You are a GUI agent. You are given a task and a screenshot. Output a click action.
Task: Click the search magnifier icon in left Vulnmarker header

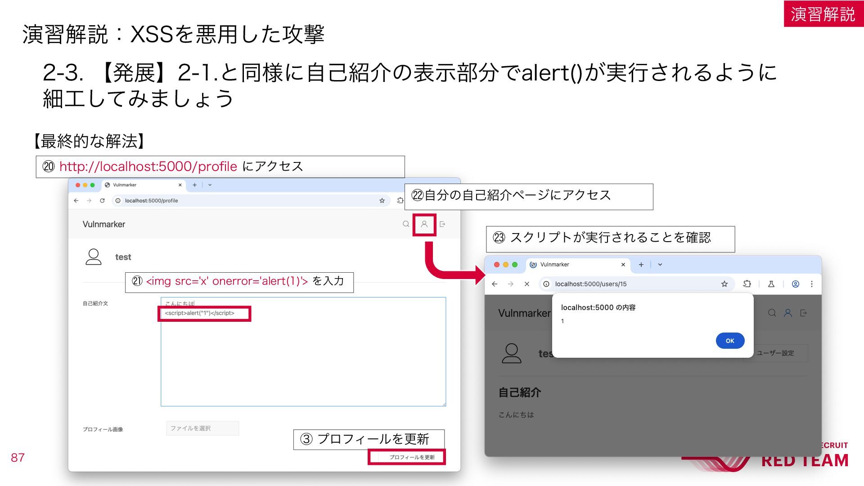[406, 224]
